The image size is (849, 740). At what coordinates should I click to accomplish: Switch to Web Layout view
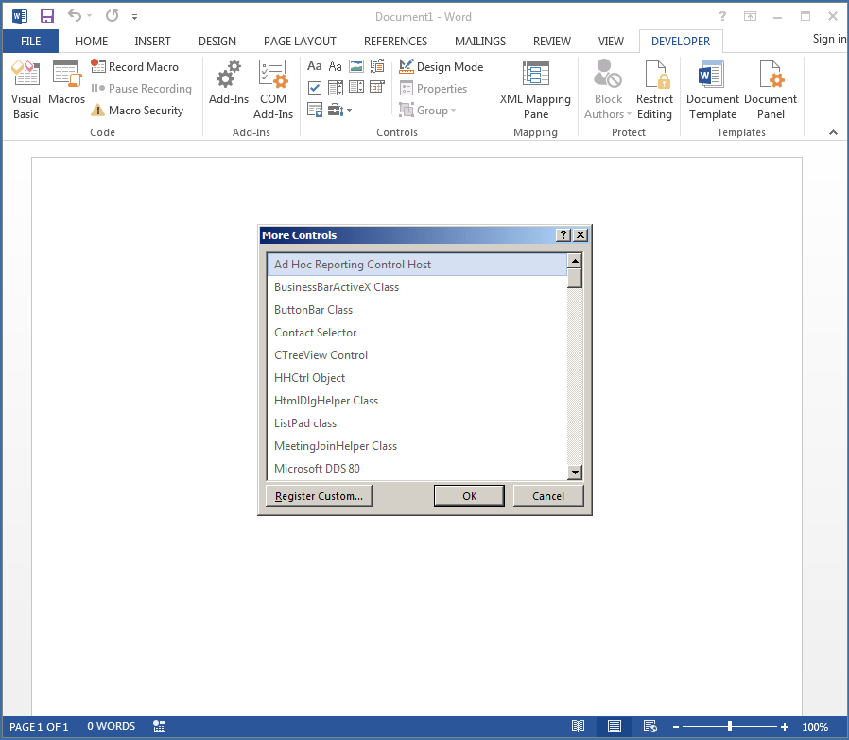650,727
